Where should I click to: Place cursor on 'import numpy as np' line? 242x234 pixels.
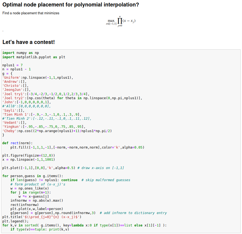[x=20, y=53]
